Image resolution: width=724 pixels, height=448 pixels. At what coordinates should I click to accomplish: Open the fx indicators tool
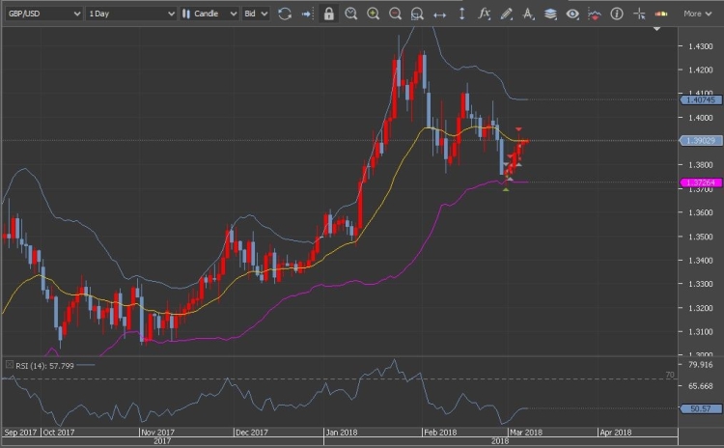(485, 14)
